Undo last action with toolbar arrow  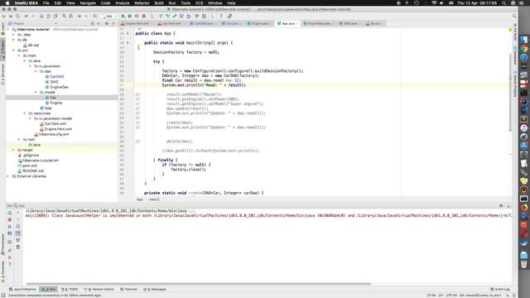click(26, 16)
